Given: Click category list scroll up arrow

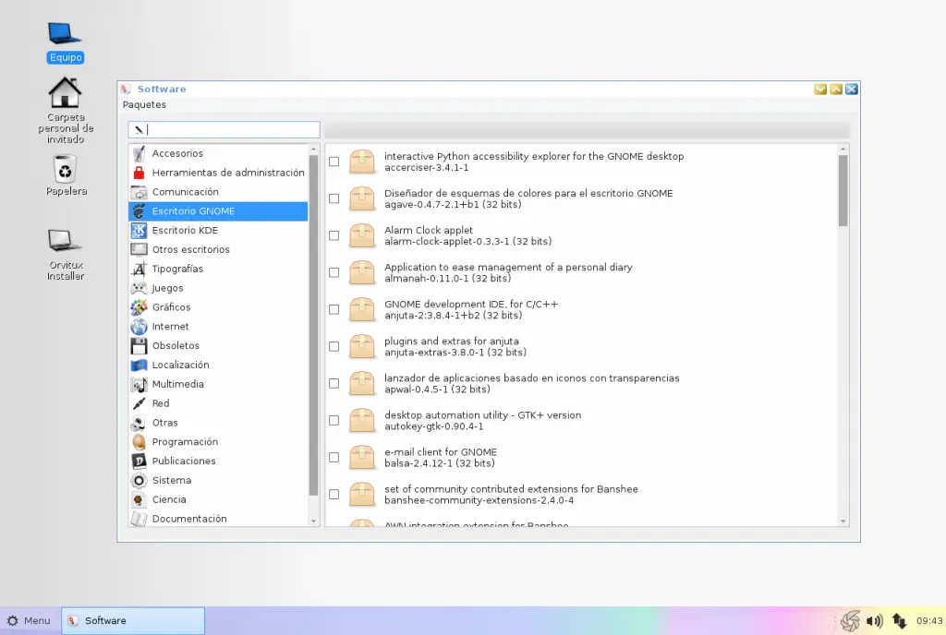Looking at the screenshot, I should click(x=313, y=149).
